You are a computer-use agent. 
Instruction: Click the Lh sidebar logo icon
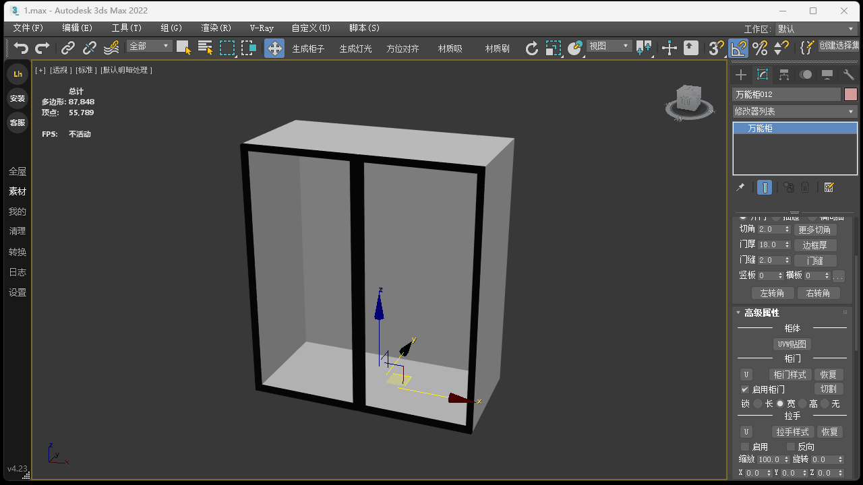click(18, 74)
